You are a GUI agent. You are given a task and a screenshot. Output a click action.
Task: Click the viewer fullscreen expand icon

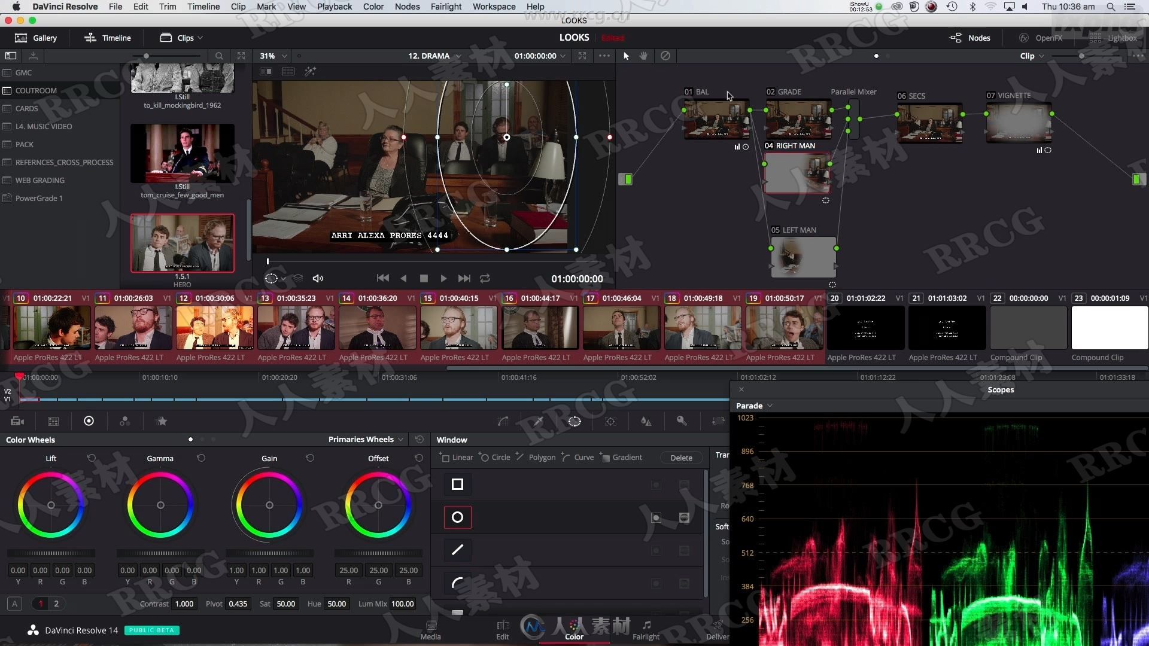point(582,56)
